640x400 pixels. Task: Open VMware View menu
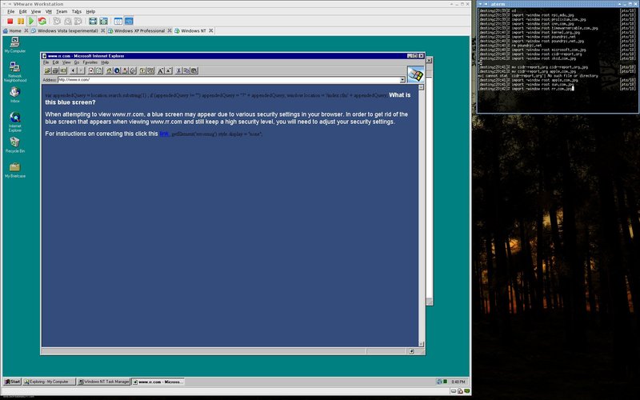point(36,11)
